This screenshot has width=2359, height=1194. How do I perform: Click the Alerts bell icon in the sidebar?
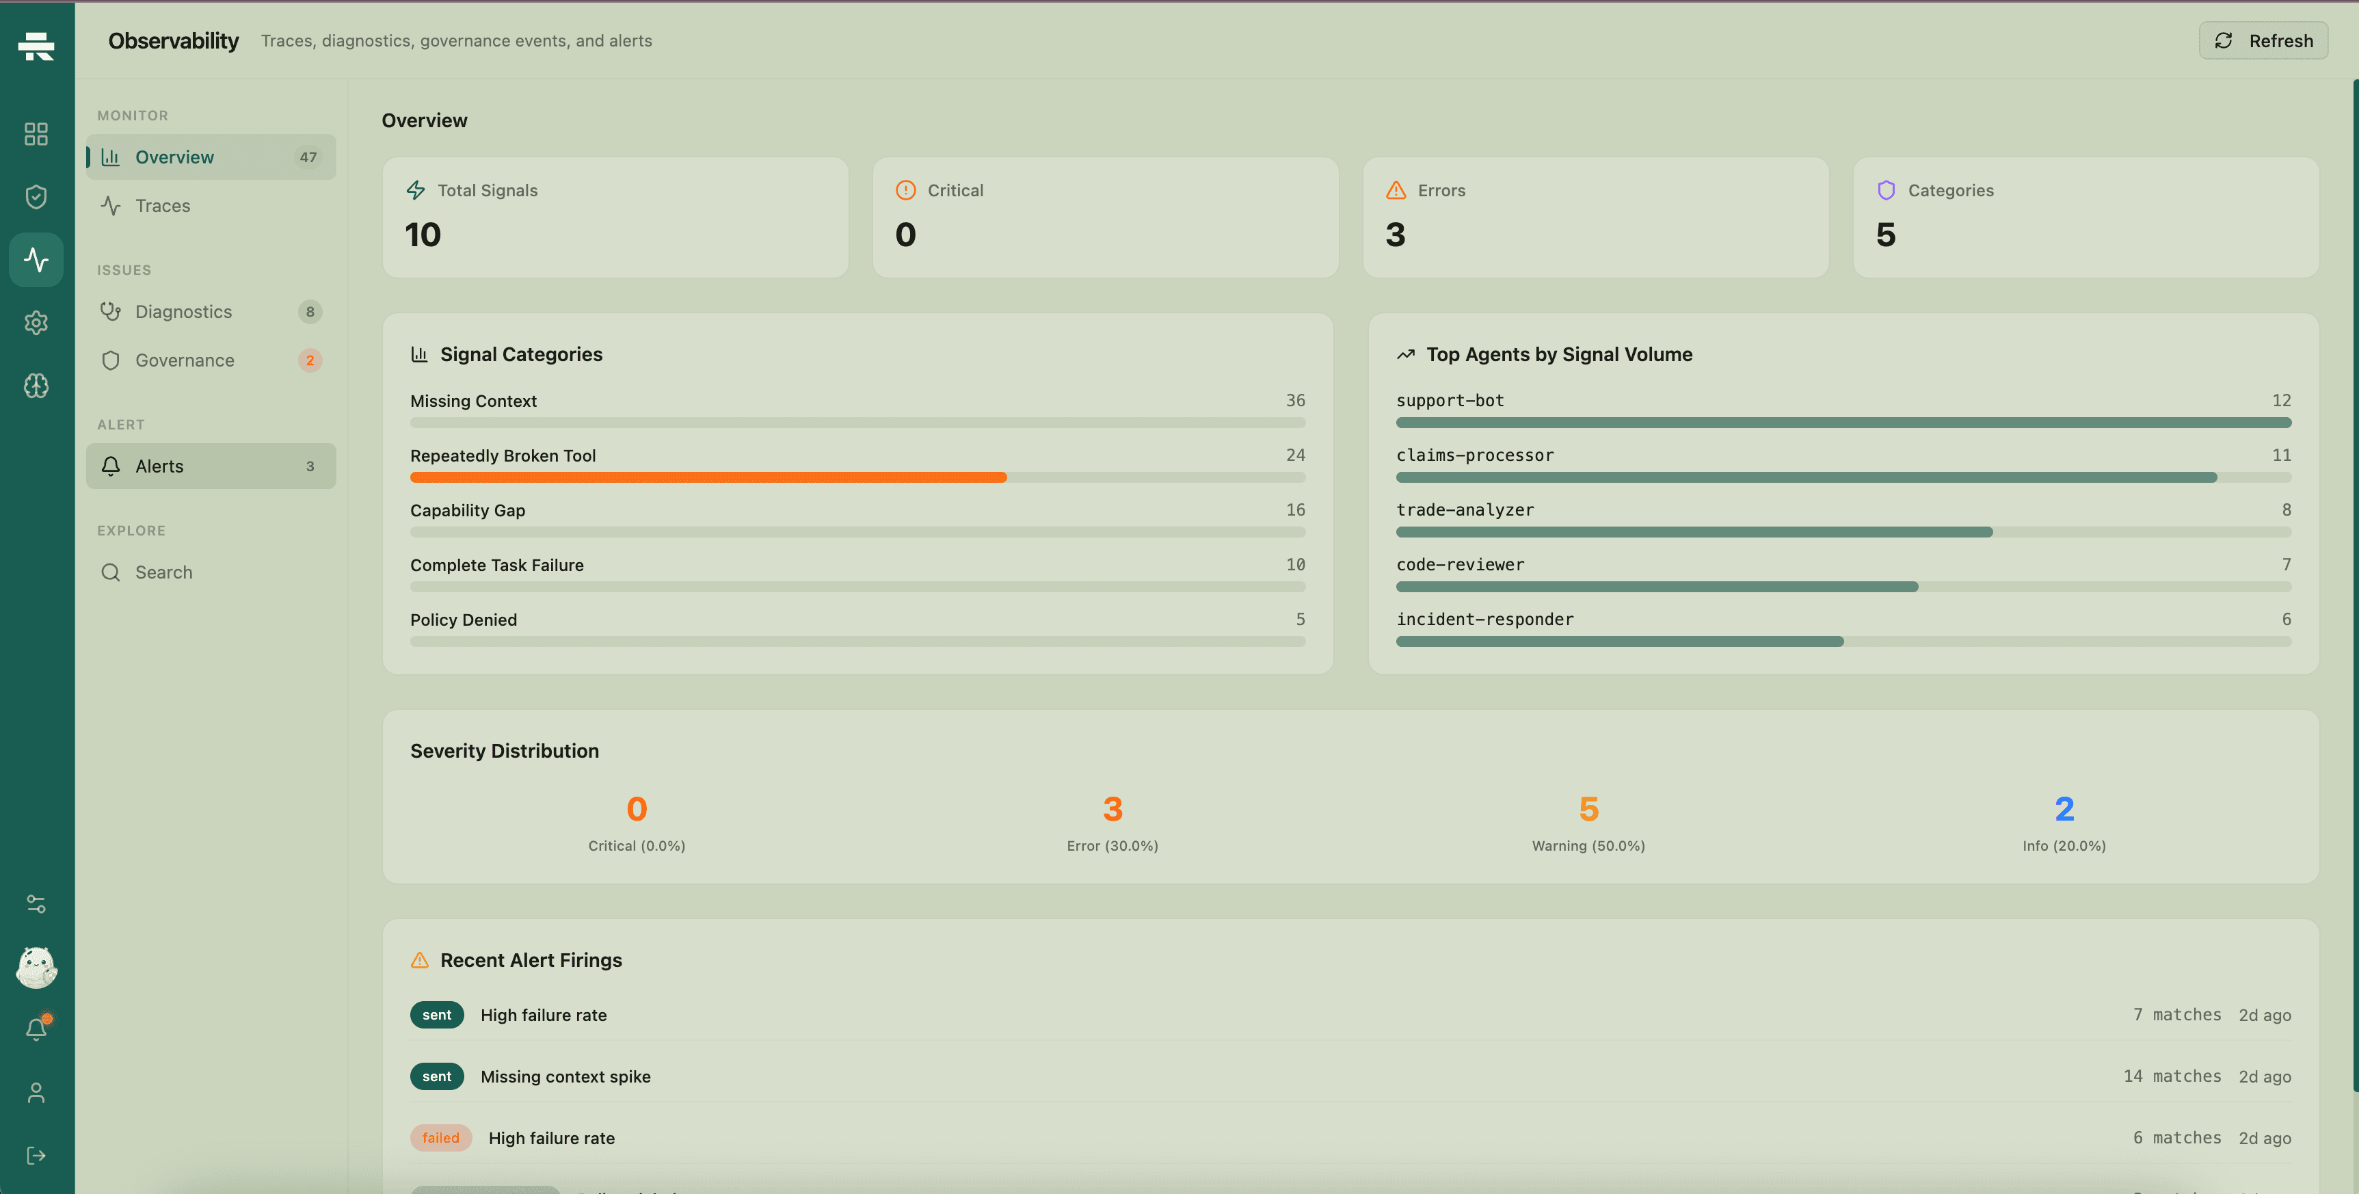click(111, 466)
